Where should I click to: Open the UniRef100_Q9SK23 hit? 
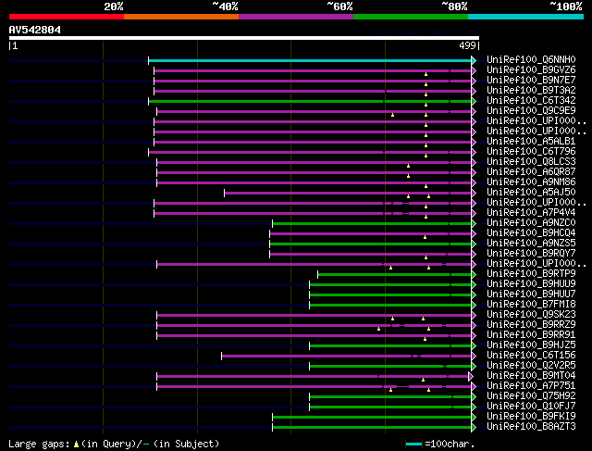tap(530, 315)
